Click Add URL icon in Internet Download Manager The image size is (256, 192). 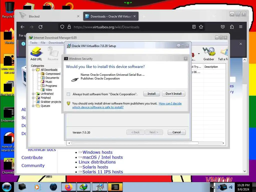coord(36,54)
